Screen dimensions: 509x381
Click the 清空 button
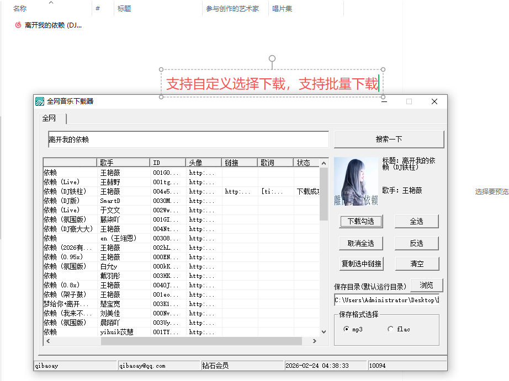pos(417,264)
